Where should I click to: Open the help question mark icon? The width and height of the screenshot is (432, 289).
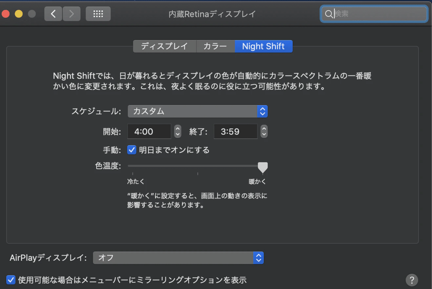point(413,280)
